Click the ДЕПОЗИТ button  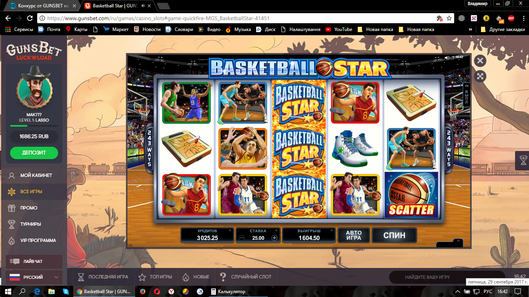pyautogui.click(x=34, y=153)
